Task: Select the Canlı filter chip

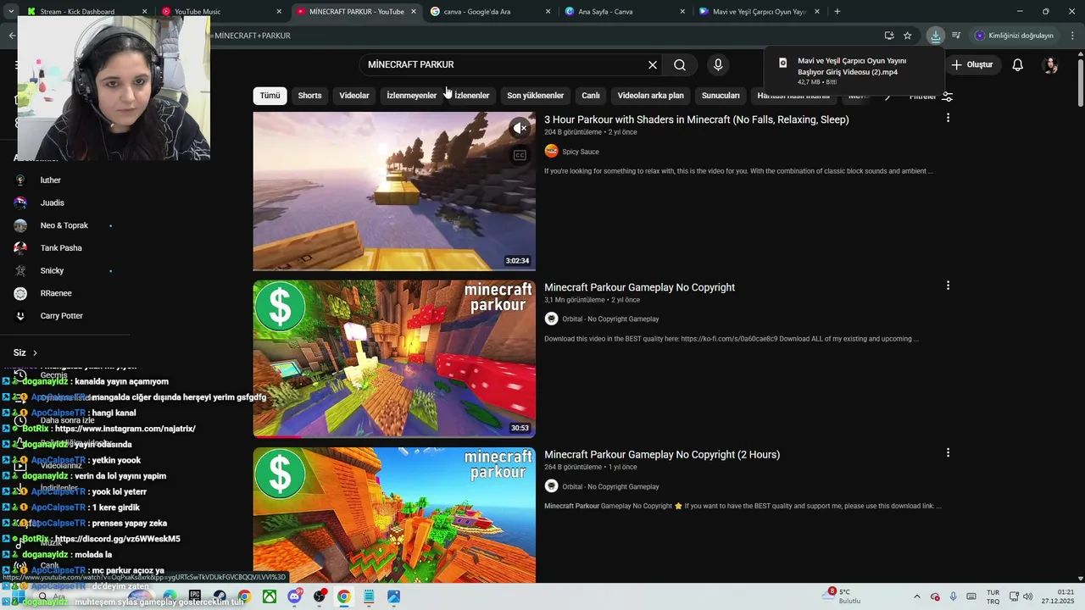Action: click(x=591, y=96)
